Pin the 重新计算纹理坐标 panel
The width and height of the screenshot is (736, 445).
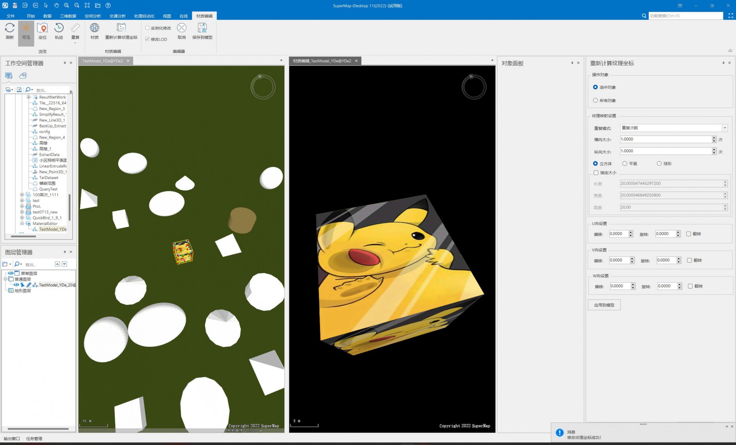point(723,63)
